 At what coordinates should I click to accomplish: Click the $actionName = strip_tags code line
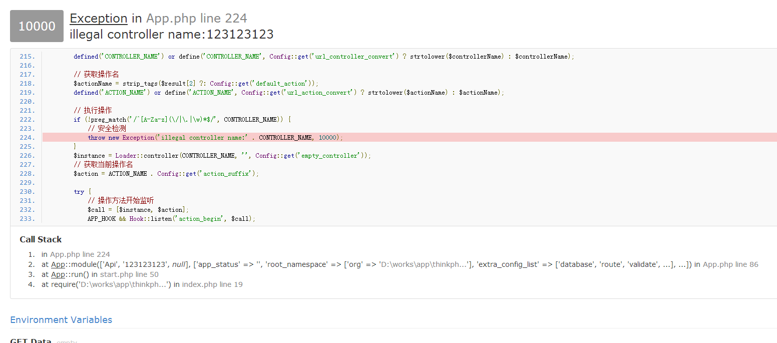pos(195,84)
